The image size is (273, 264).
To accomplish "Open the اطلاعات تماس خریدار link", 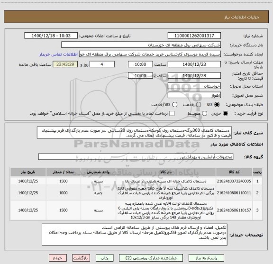I will [x=58, y=55].
